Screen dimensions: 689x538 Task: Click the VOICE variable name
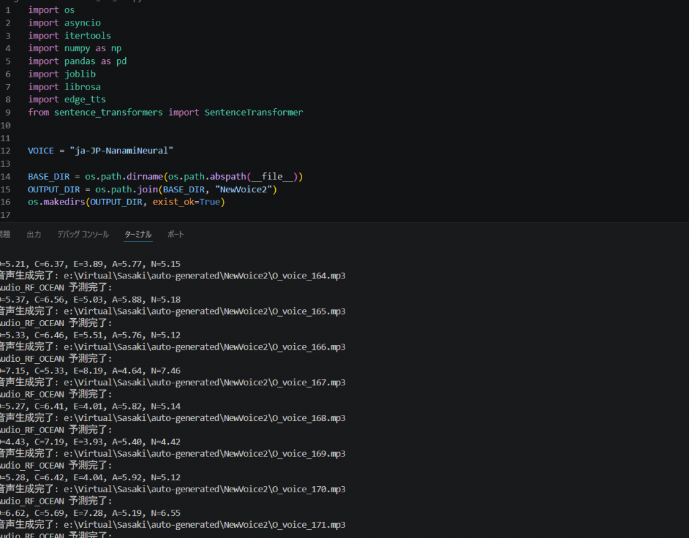(x=41, y=151)
